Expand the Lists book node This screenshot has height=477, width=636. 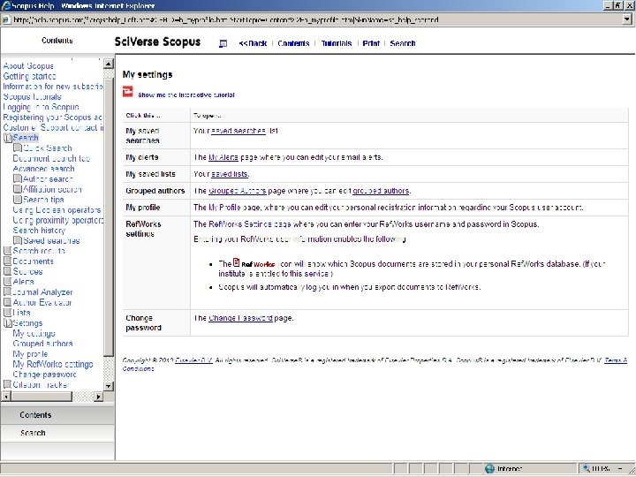[7, 313]
